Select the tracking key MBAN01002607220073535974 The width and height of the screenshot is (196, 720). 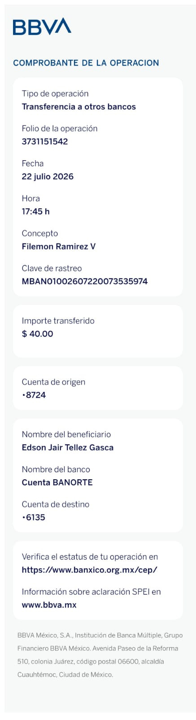[85, 281]
